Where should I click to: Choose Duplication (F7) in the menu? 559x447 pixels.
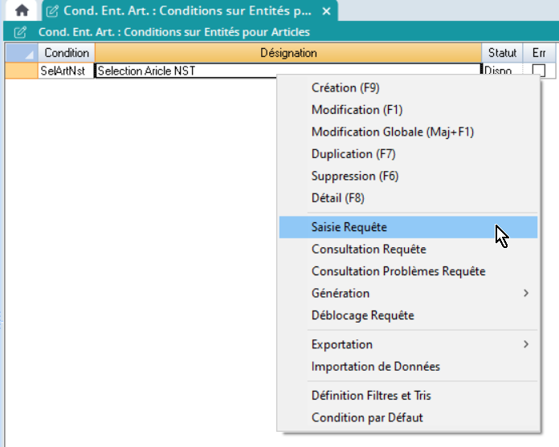coord(353,154)
